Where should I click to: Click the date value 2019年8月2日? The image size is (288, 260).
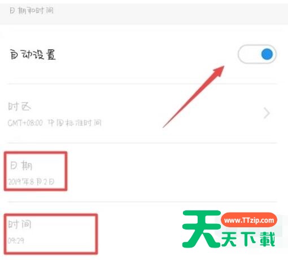(x=31, y=182)
